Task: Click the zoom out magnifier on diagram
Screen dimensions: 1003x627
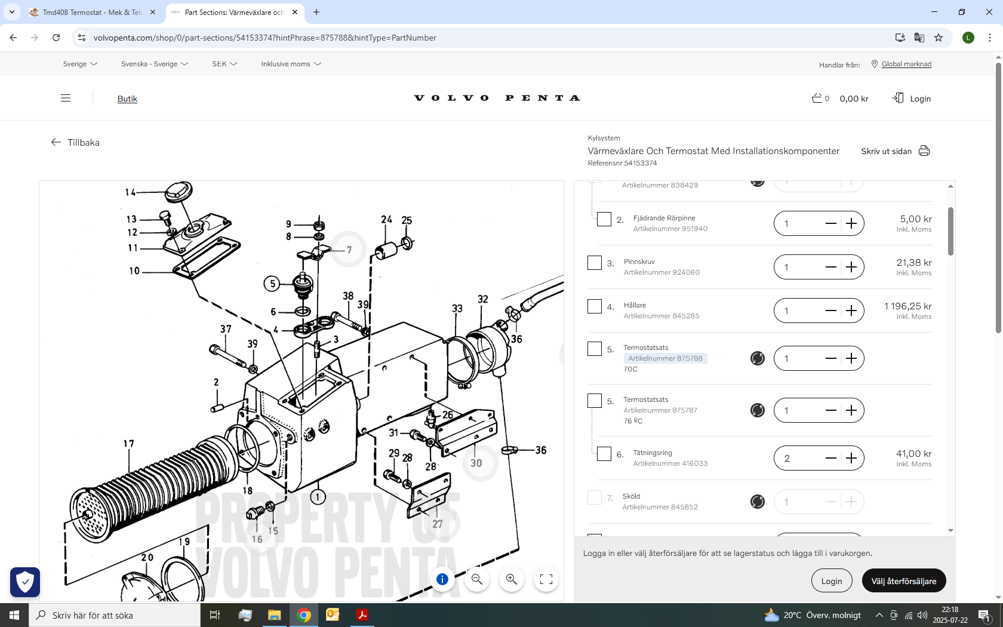Action: point(476,579)
